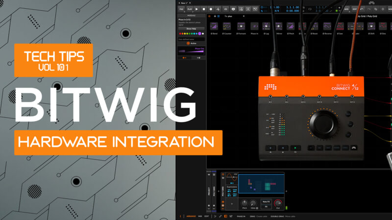392x220 pixels.
Task: Choose the Mirror phase module icon
Action: pos(279,27)
